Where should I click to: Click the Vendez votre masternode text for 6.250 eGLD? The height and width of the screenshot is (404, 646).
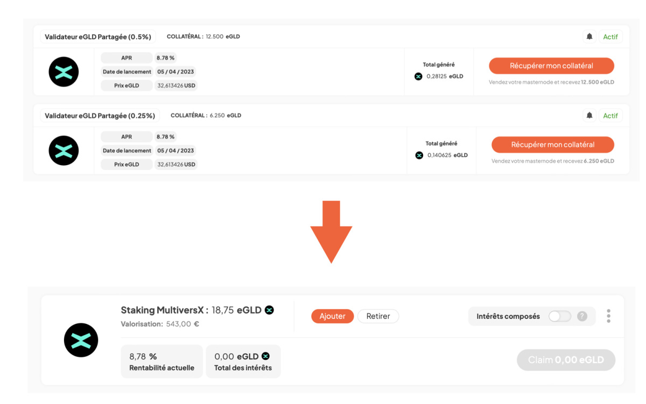tap(553, 161)
